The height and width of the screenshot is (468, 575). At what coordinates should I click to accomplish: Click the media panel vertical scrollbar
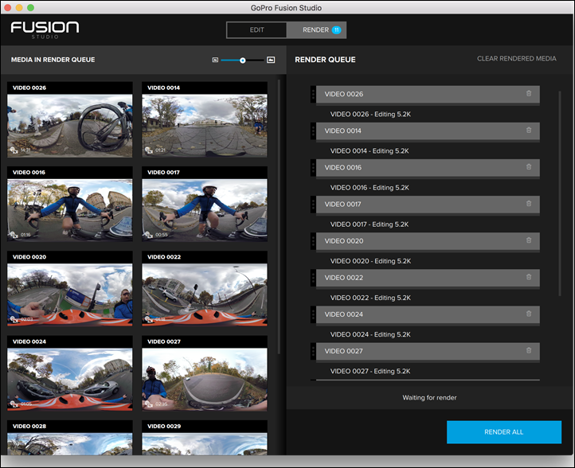279,217
